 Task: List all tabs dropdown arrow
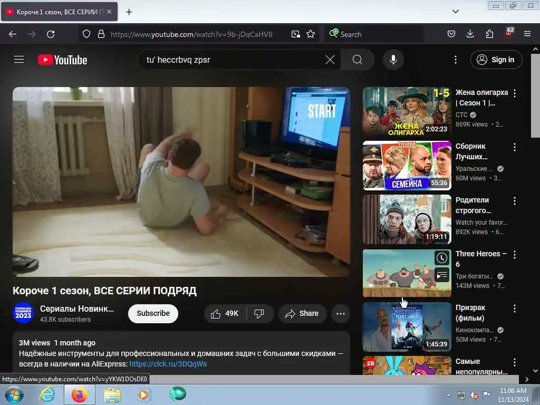[455, 12]
